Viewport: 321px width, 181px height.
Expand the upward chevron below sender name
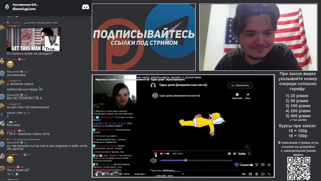point(183,174)
